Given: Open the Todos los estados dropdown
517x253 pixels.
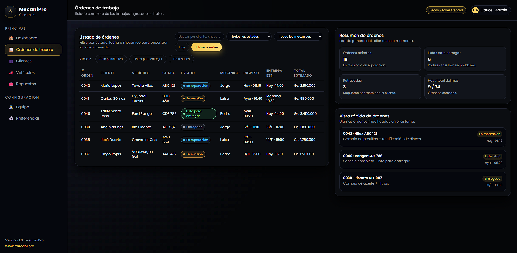Looking at the screenshot, I should 249,37.
